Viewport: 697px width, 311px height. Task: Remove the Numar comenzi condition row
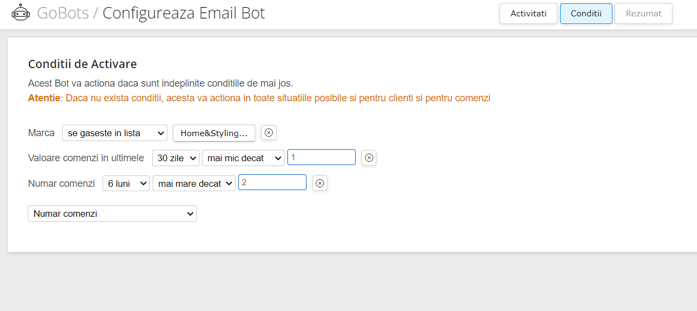tap(320, 183)
